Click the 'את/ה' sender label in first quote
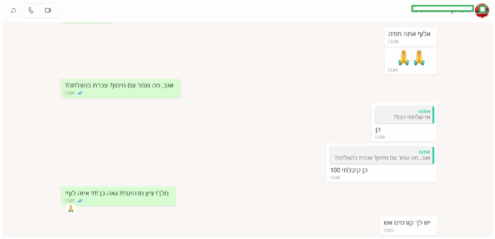This screenshot has height=239, width=495. [x=424, y=111]
